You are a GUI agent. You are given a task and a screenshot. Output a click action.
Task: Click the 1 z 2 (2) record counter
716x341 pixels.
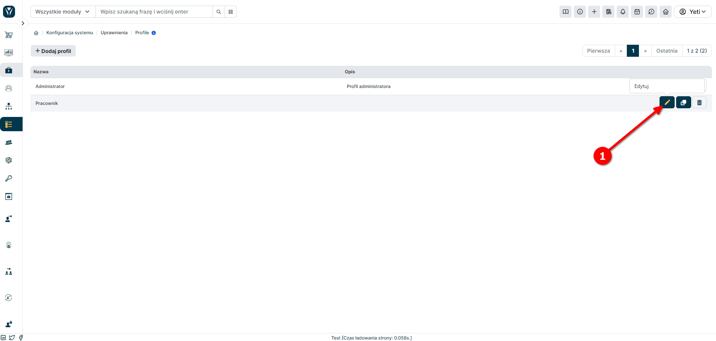click(697, 51)
